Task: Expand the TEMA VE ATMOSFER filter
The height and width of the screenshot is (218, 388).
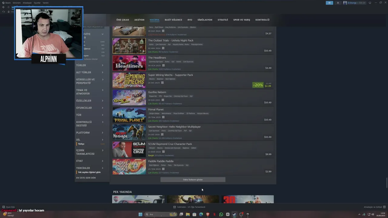Action: pyautogui.click(x=90, y=92)
